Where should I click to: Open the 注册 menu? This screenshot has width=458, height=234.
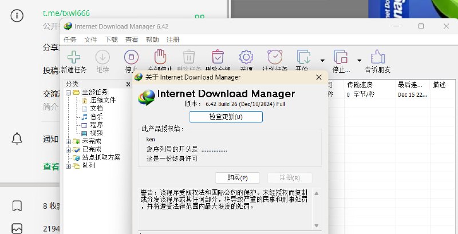(173, 39)
